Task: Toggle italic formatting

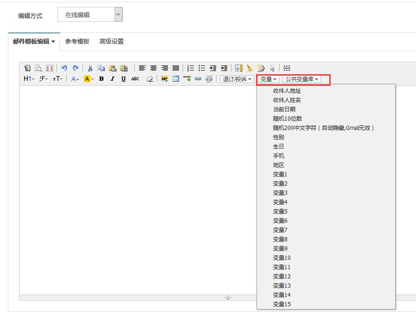Action: (112, 79)
